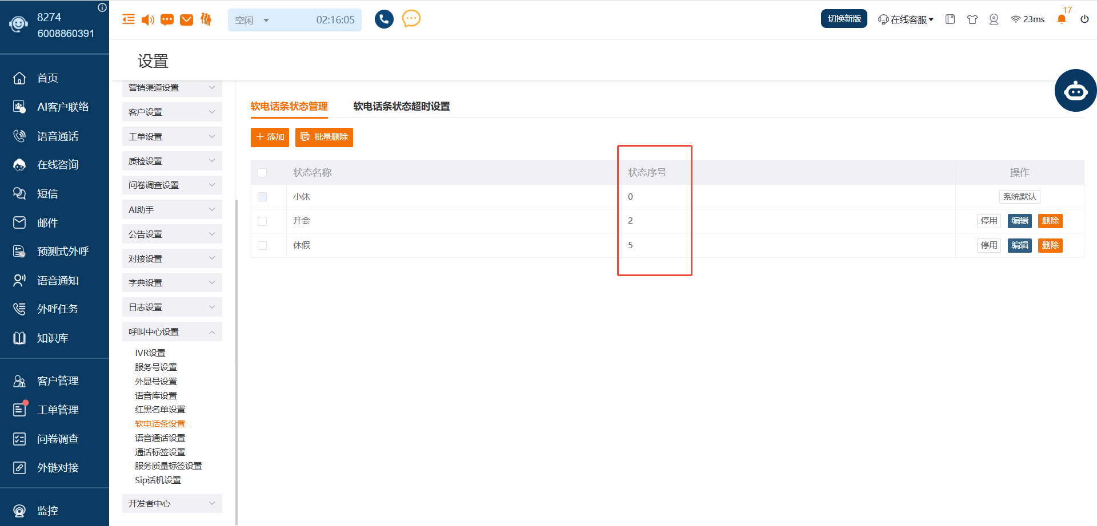Click the notification bell icon
This screenshot has height=526, width=1097.
(1062, 19)
